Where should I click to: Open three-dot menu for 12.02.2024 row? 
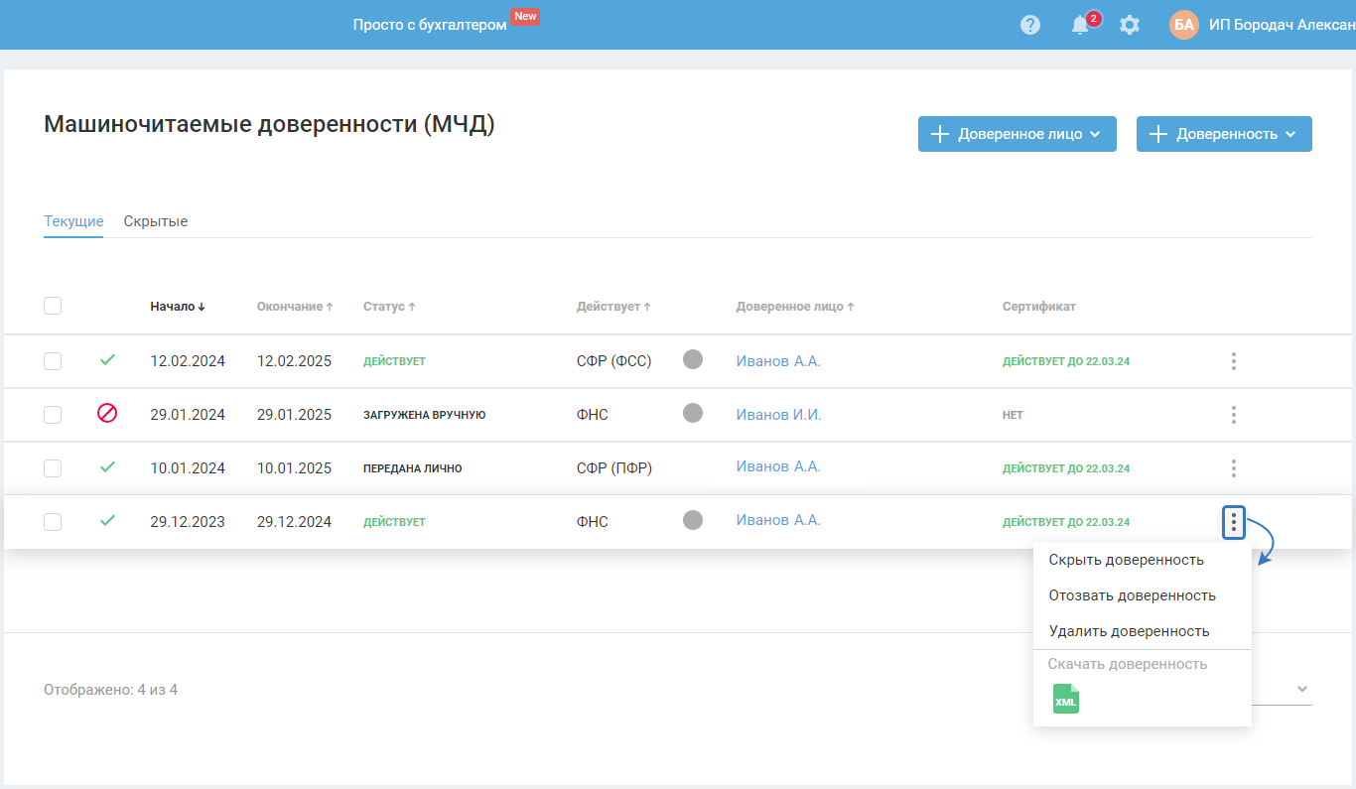pyautogui.click(x=1233, y=361)
